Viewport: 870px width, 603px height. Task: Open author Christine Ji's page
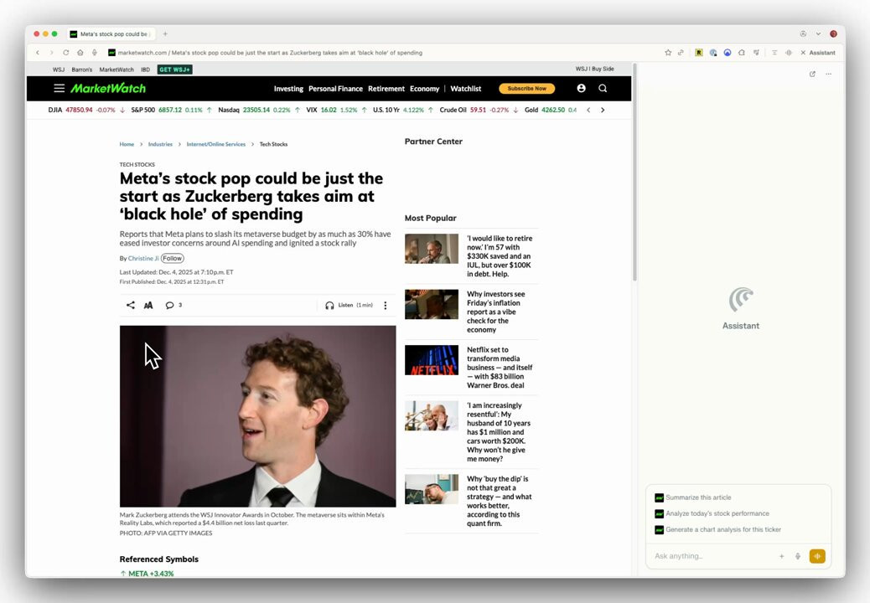coord(143,258)
